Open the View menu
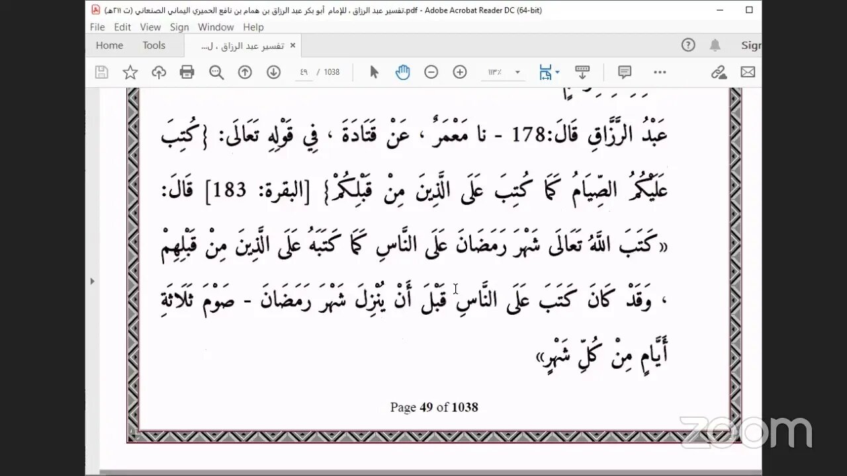The height and width of the screenshot is (476, 847). (x=150, y=27)
